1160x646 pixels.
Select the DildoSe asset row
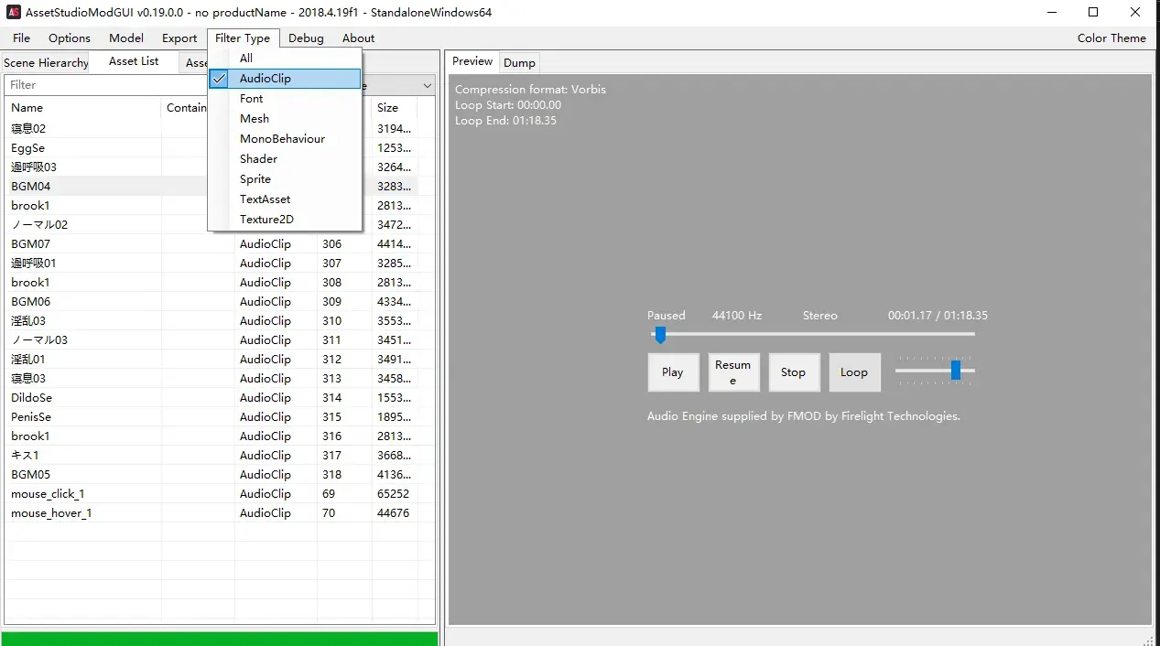pos(219,397)
